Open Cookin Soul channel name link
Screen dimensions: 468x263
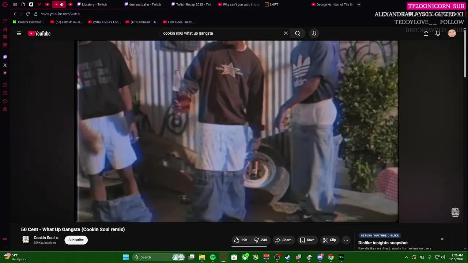[44, 238]
